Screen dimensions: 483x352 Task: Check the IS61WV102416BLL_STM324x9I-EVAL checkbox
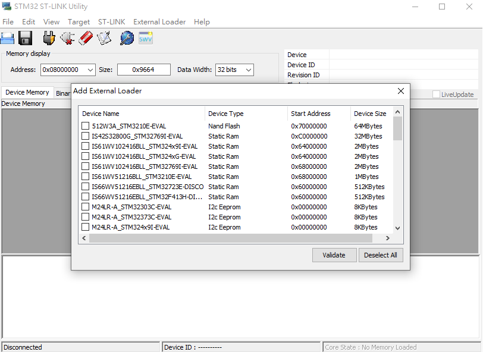coord(85,146)
